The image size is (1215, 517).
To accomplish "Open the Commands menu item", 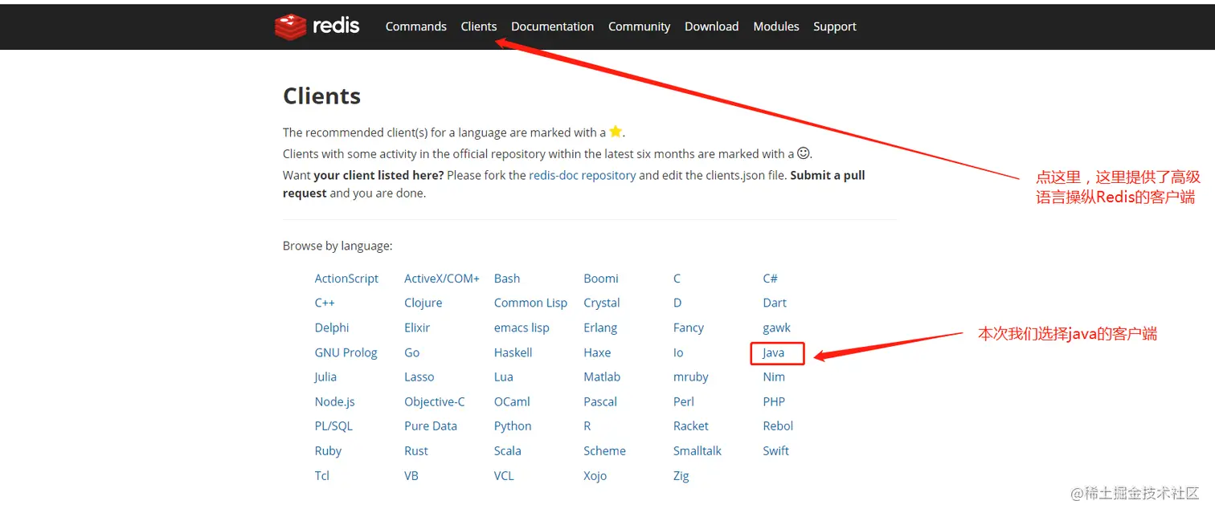I will click(x=415, y=26).
